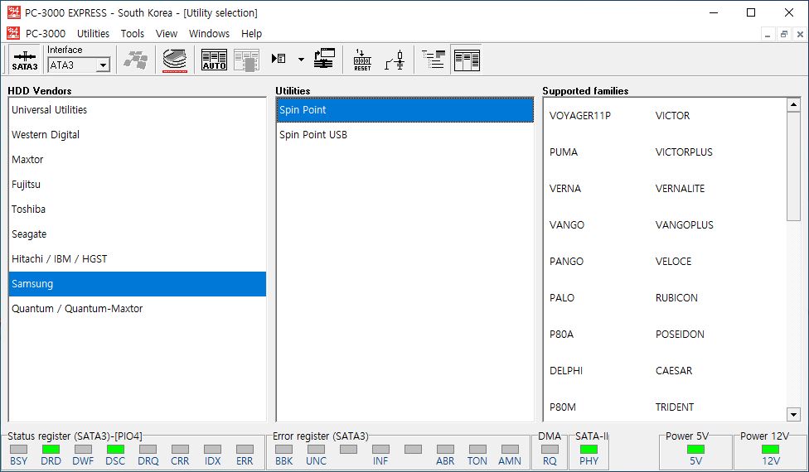Open the Windows menu
809x472 pixels.
209,33
